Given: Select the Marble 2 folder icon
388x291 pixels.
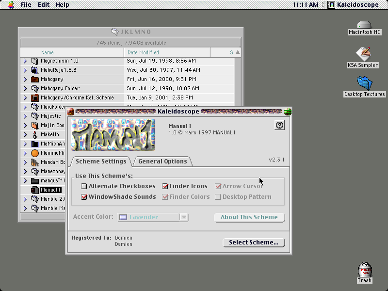Looking at the screenshot, I should pyautogui.click(x=35, y=199).
